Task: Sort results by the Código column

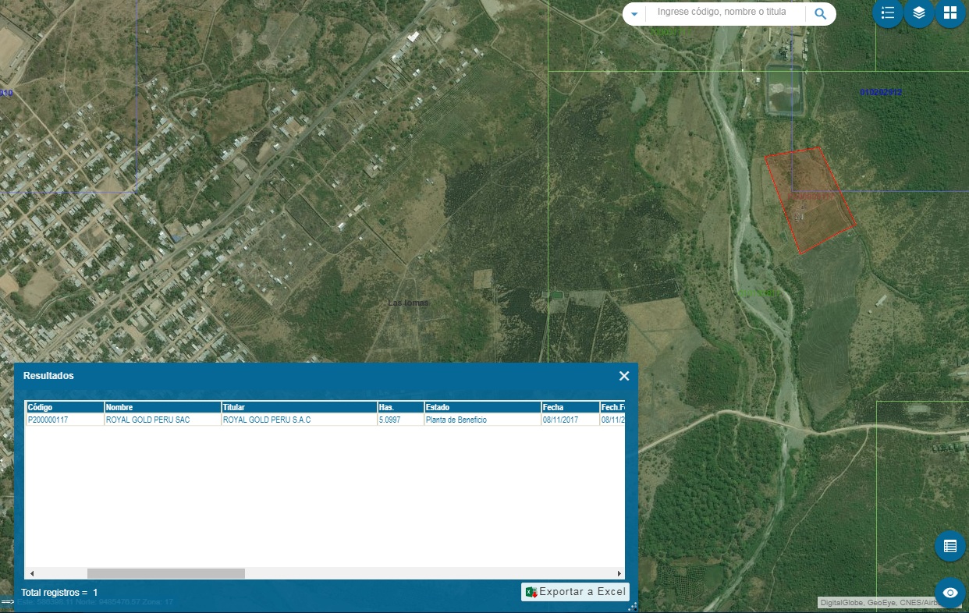Action: 65,407
